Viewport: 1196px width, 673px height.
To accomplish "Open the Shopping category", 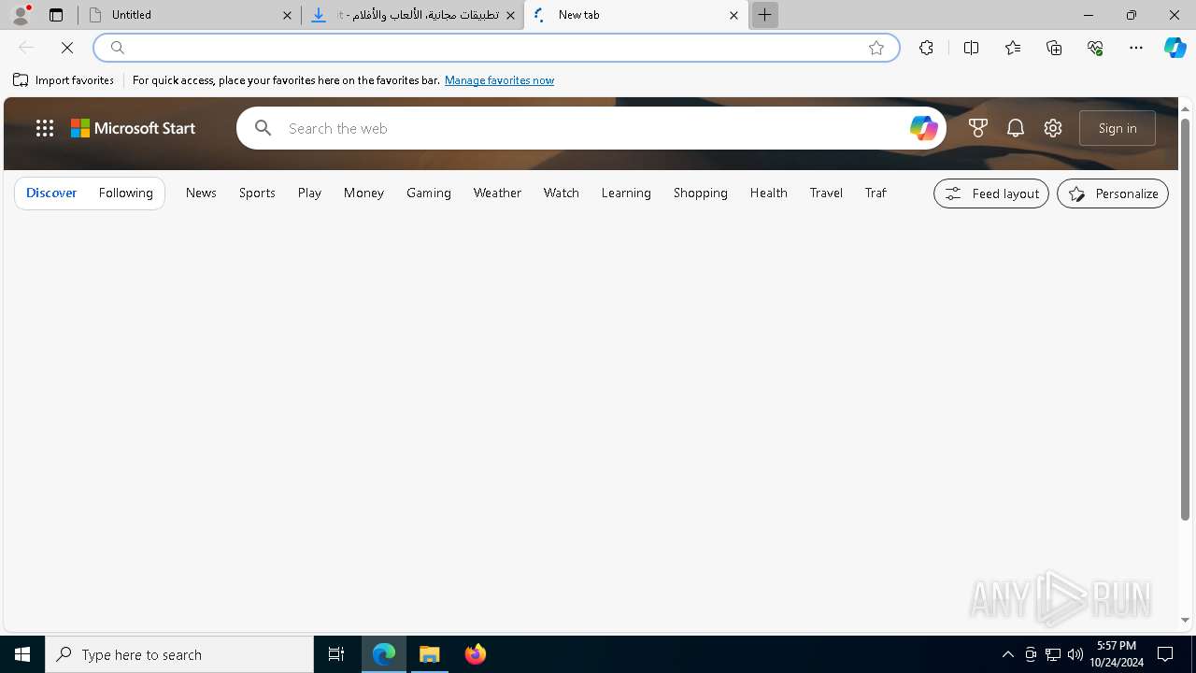I will [701, 193].
